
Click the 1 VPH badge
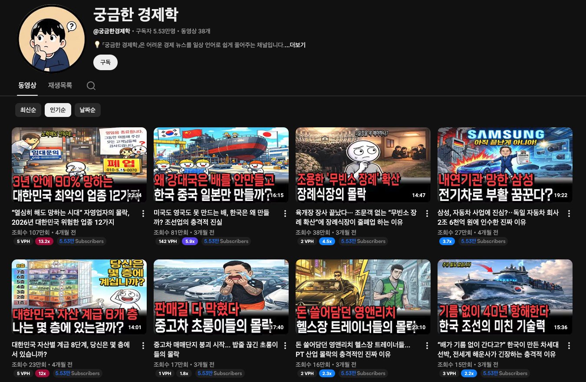[165, 373]
